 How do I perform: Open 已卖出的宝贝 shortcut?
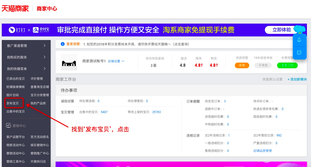[x=16, y=79]
